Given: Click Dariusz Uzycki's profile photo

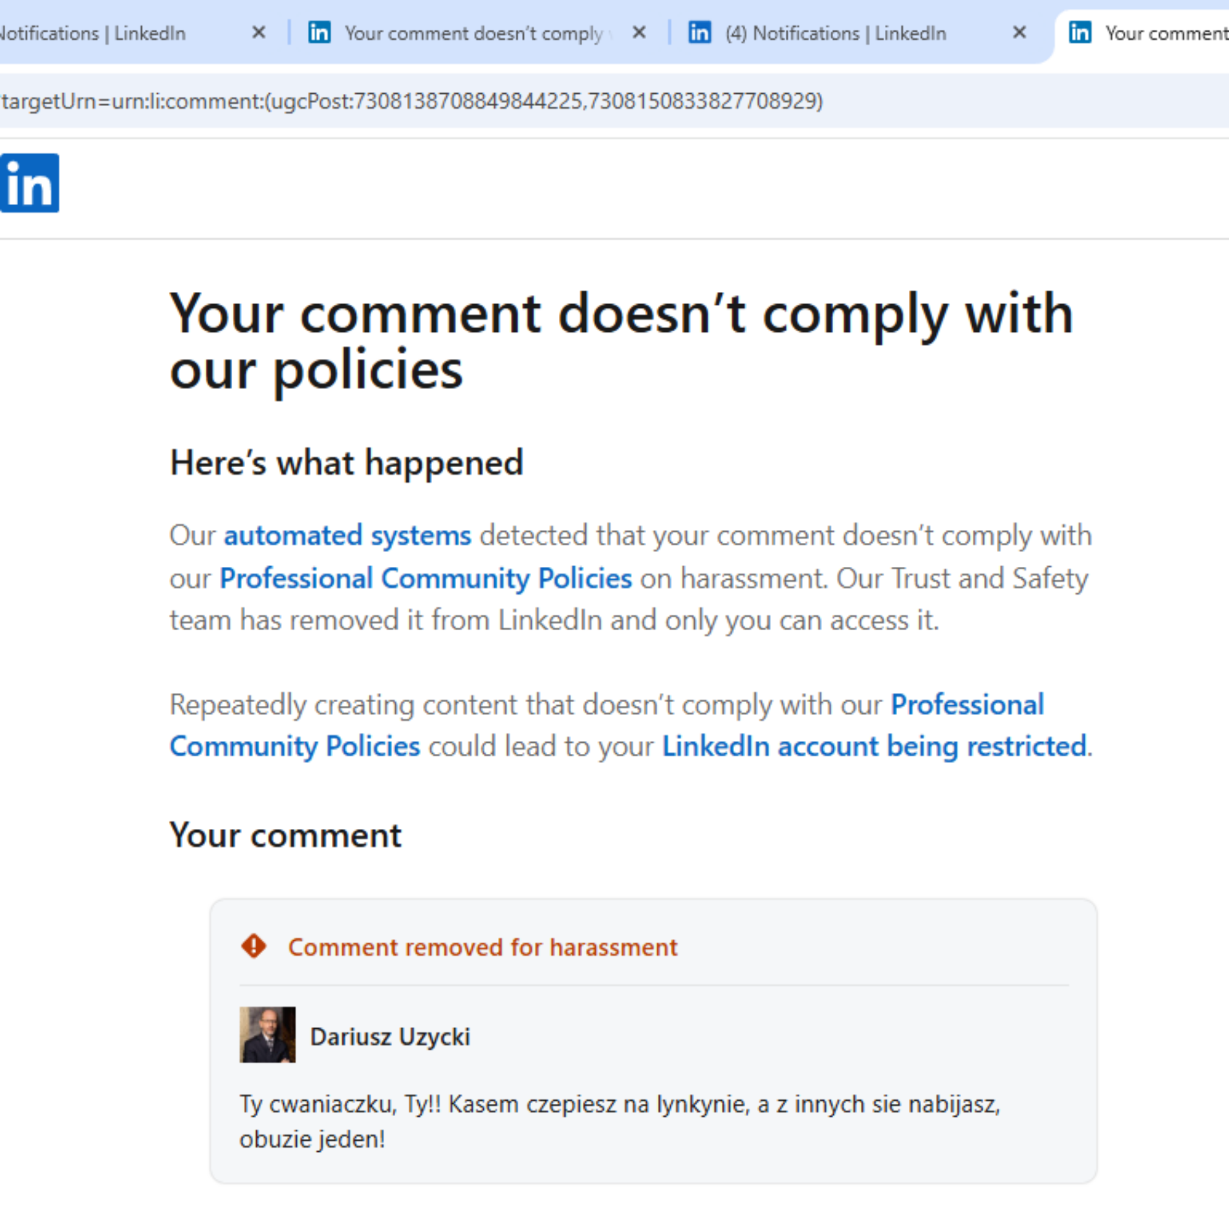Looking at the screenshot, I should tap(267, 1035).
